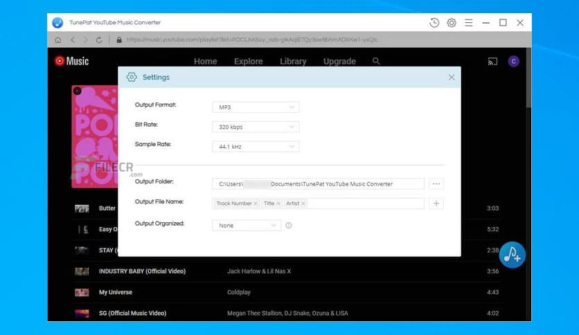Open settings gear in title bar
The width and height of the screenshot is (579, 335).
(452, 23)
